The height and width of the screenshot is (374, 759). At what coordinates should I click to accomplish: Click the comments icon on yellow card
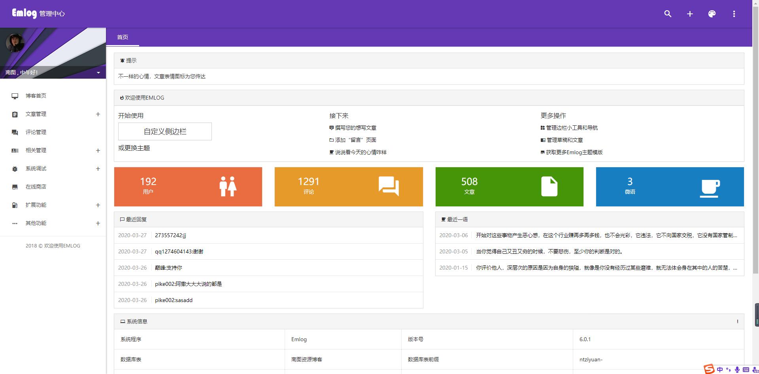tap(389, 186)
